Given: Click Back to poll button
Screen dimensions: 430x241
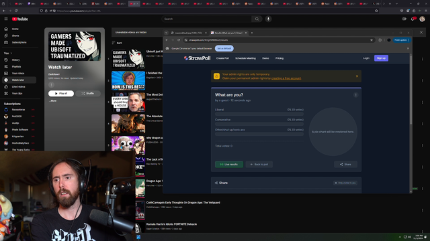Looking at the screenshot, I should [259, 164].
